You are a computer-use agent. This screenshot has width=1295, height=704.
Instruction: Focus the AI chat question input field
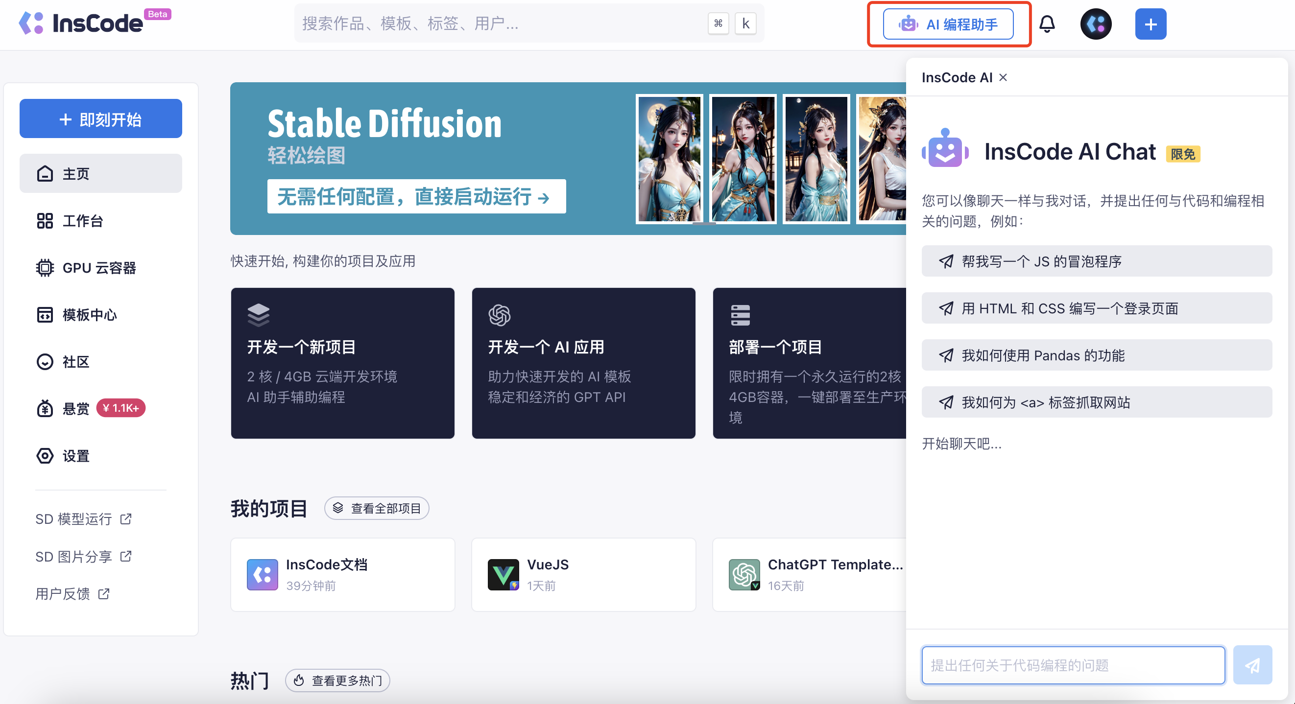[x=1073, y=665]
